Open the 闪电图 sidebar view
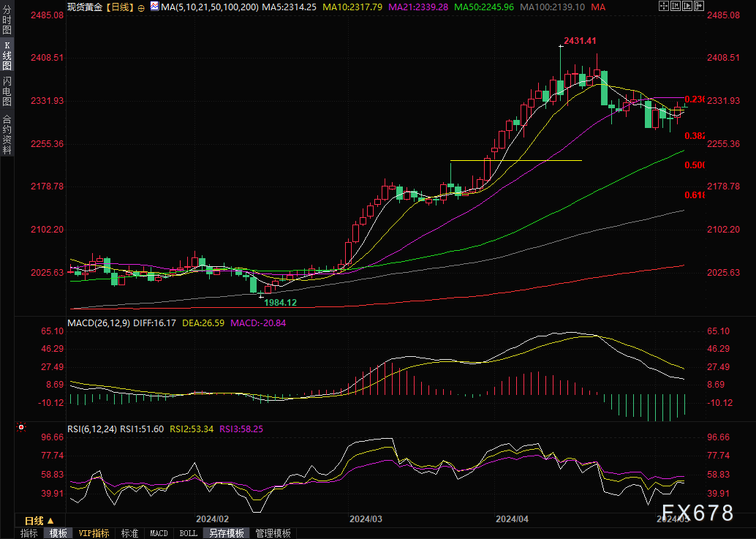This screenshot has height=539, width=756. [7, 91]
